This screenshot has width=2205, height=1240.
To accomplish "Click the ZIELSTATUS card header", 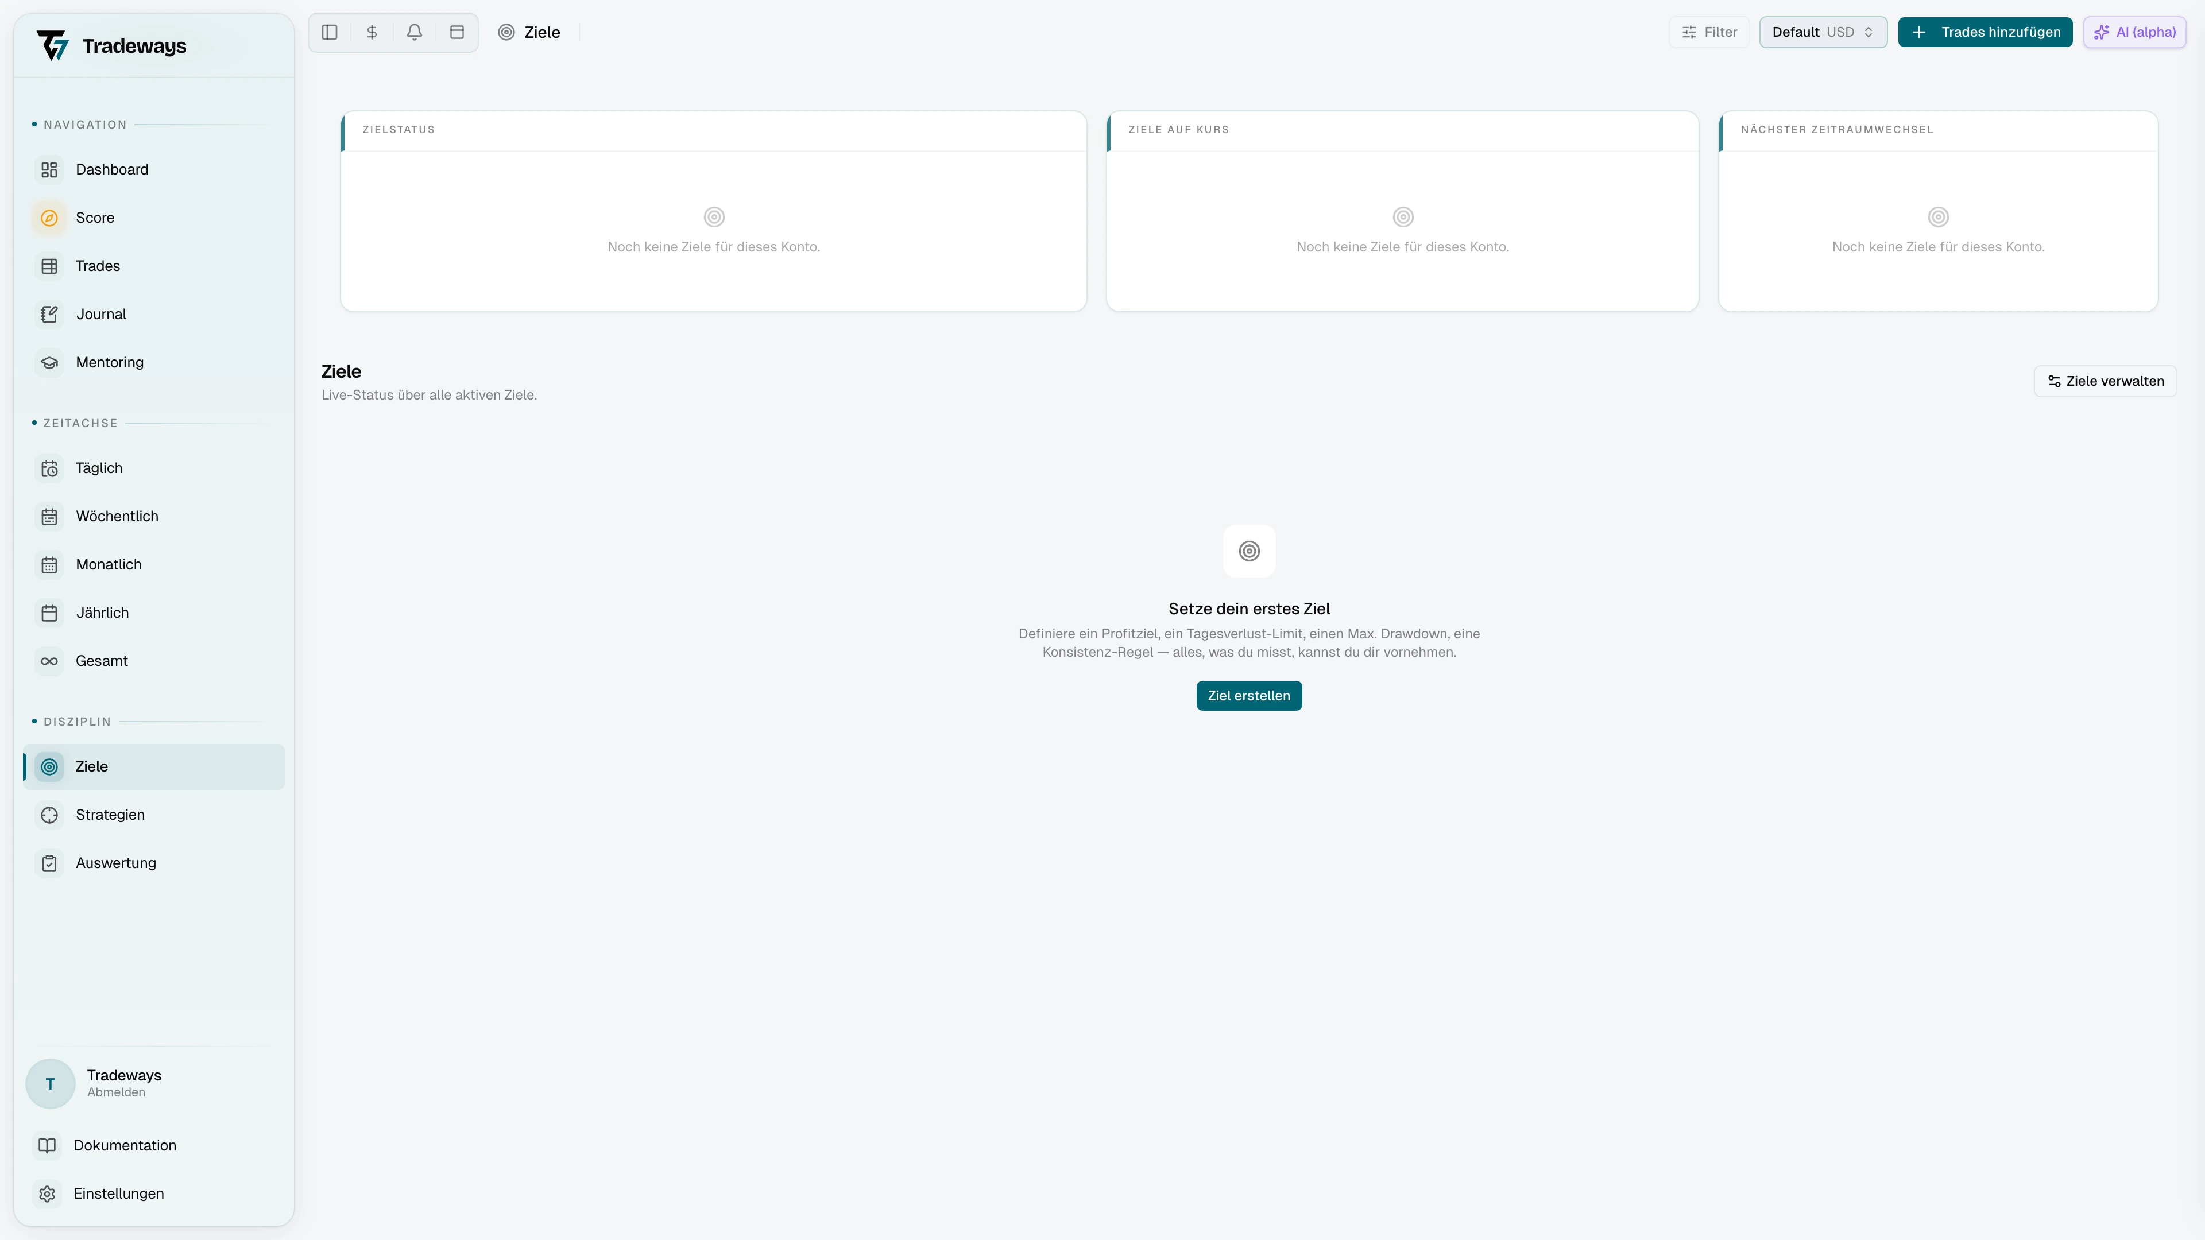I will point(399,130).
